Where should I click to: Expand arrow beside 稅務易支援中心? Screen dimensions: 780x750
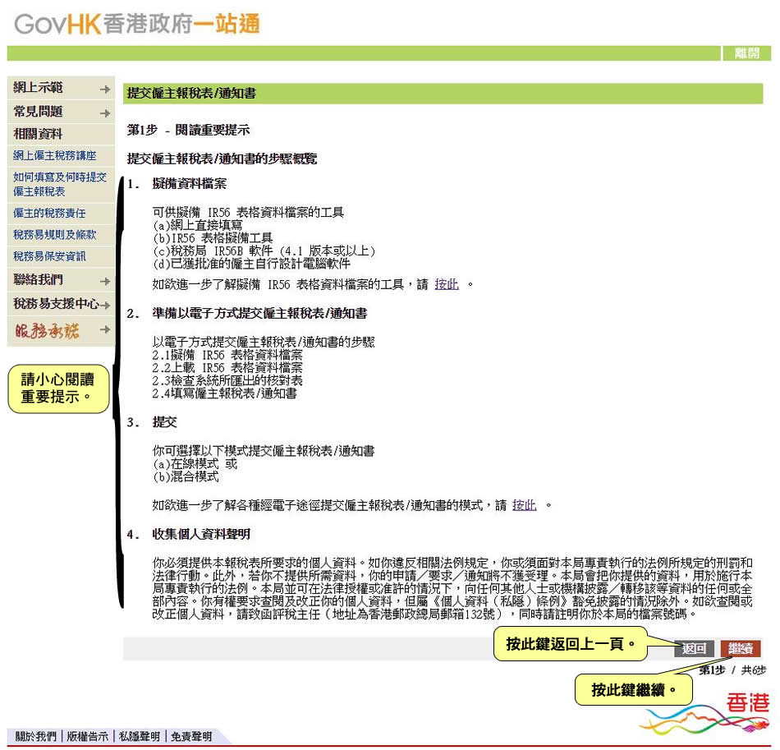105,305
